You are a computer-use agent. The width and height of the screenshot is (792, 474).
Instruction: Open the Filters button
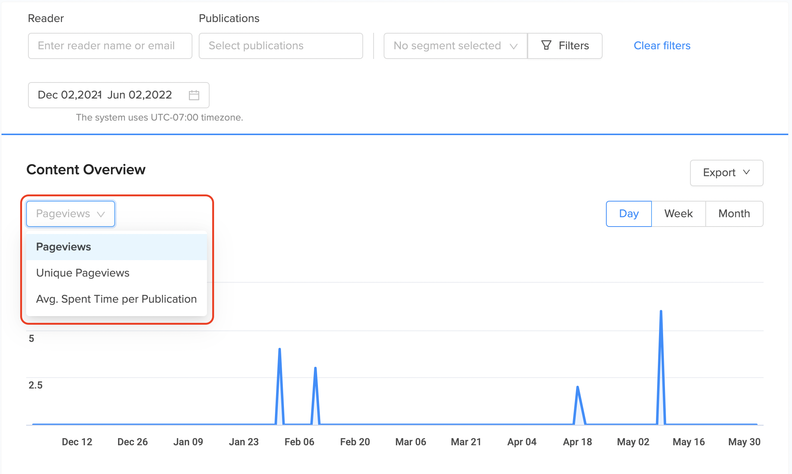[x=565, y=46]
